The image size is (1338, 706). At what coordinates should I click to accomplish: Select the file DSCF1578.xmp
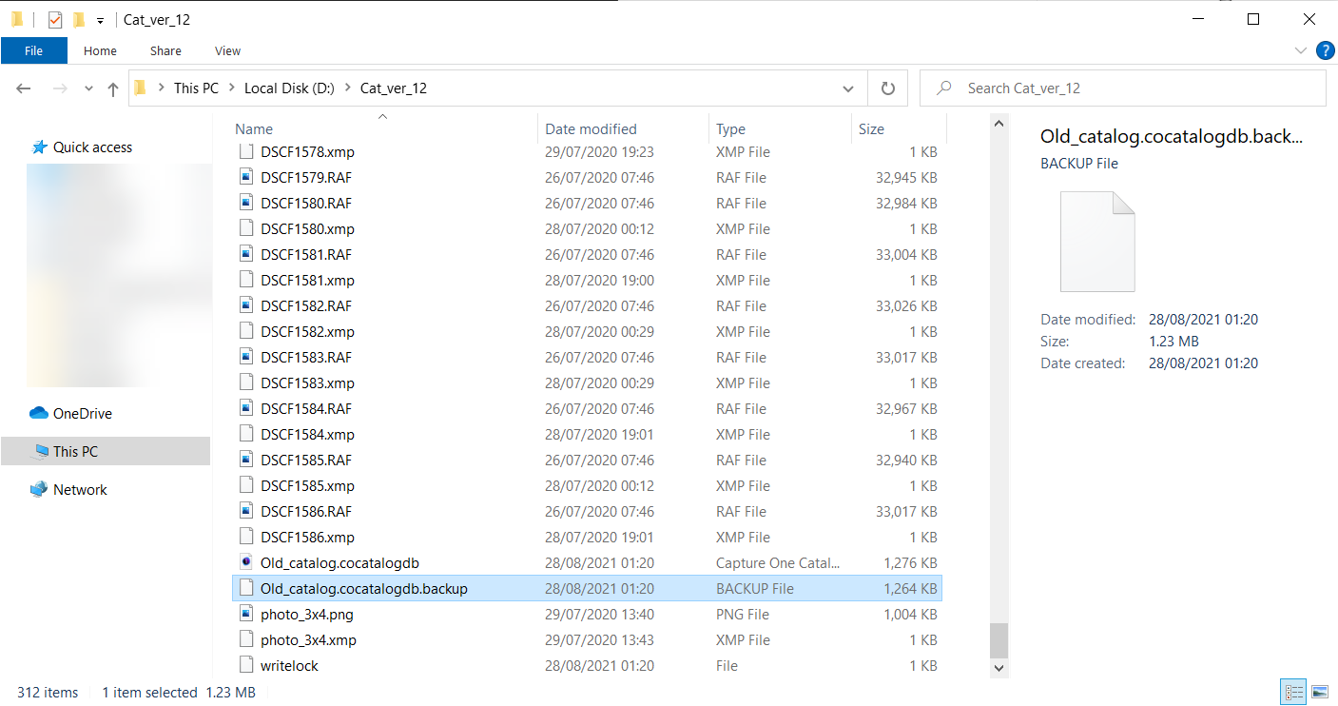[x=307, y=151]
